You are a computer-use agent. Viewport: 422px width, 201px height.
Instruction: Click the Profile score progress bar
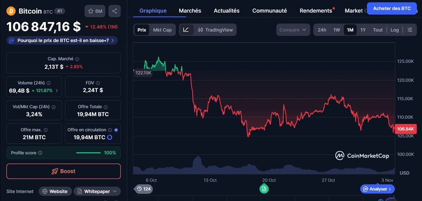point(88,153)
